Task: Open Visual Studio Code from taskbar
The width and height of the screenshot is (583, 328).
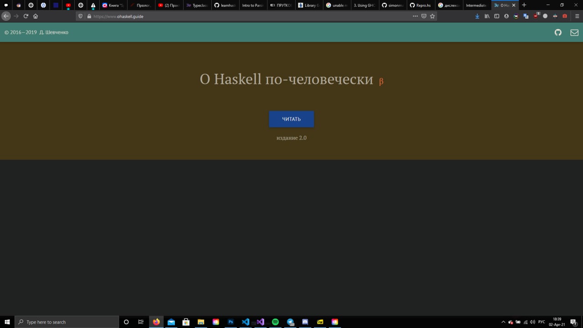Action: [x=245, y=322]
